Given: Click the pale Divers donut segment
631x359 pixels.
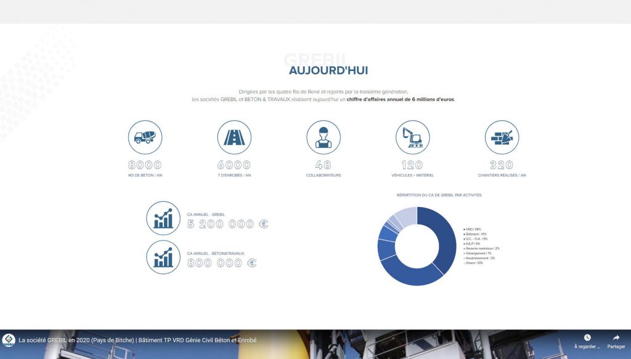Looking at the screenshot, I should point(407,217).
